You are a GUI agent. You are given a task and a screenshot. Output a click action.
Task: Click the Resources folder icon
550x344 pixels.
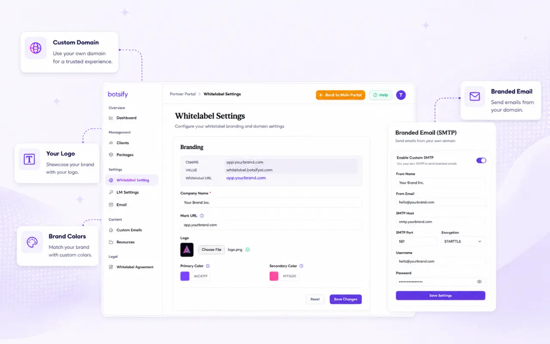coord(111,242)
